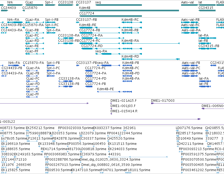Image resolution: width=224 pixels, height=174 pixels.
Task: Click the Iat-RA transcript label
Action: tap(203, 35)
